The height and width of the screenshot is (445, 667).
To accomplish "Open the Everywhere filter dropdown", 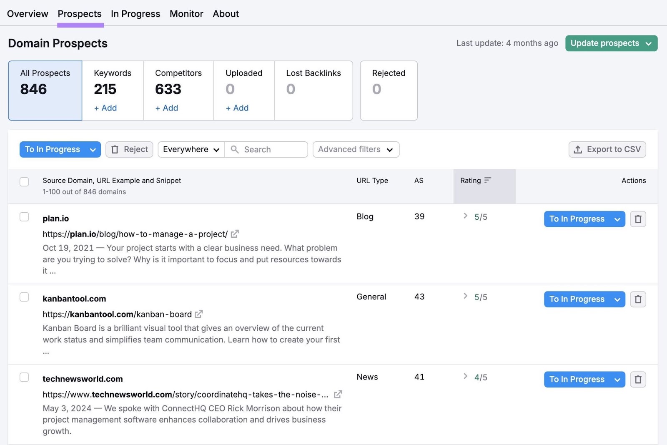I will [191, 149].
